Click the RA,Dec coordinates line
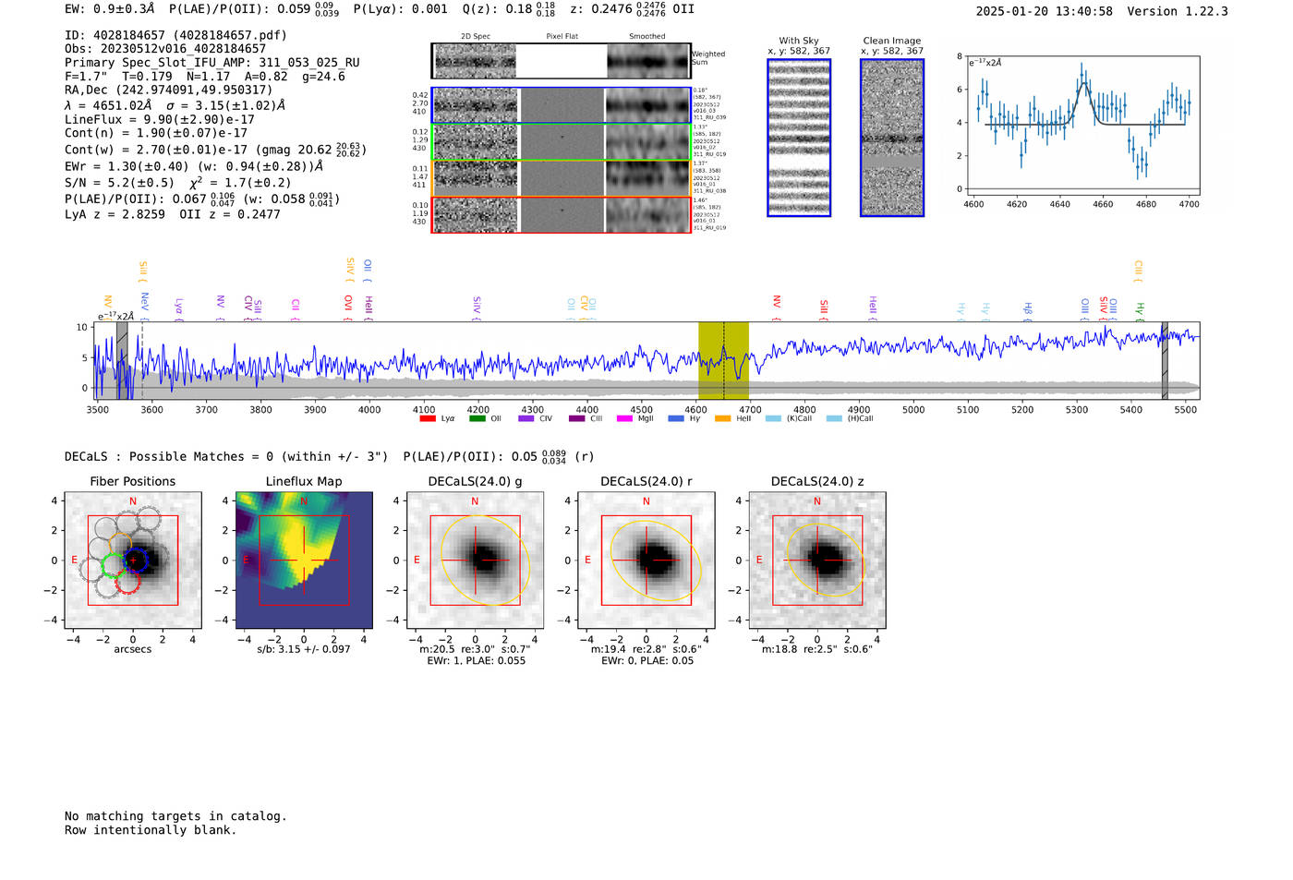Screen dimensions: 1293x880 coord(169,90)
